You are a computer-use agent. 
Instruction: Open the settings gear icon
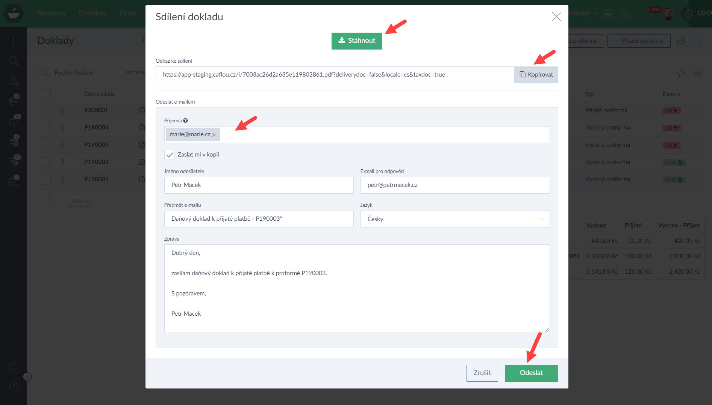625,14
